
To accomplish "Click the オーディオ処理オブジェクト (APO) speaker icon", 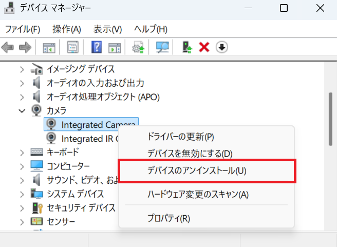I will point(36,97).
